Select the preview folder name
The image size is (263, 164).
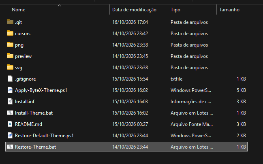coord(24,56)
